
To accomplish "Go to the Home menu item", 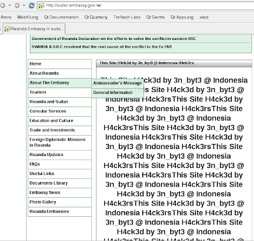I will point(60,64).
